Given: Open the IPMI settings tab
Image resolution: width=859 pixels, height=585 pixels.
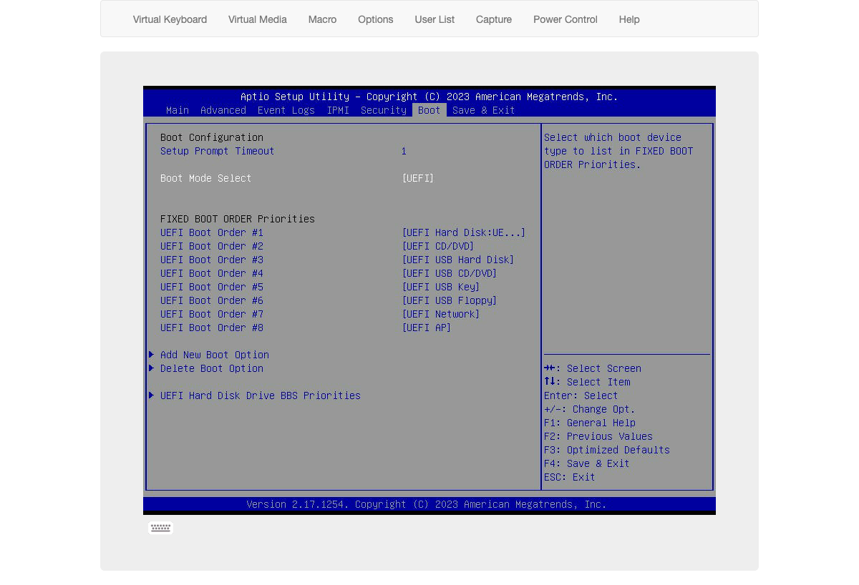Looking at the screenshot, I should tap(338, 110).
